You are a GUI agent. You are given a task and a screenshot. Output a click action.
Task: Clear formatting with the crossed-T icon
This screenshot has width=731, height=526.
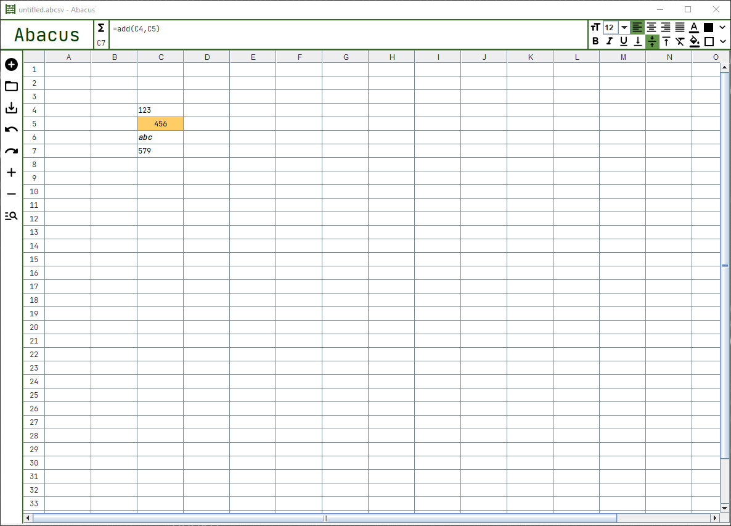(x=680, y=41)
